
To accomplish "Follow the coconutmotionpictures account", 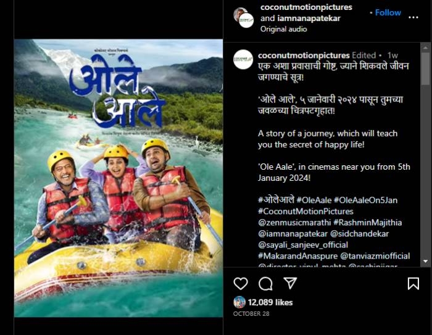I will pos(388,13).
